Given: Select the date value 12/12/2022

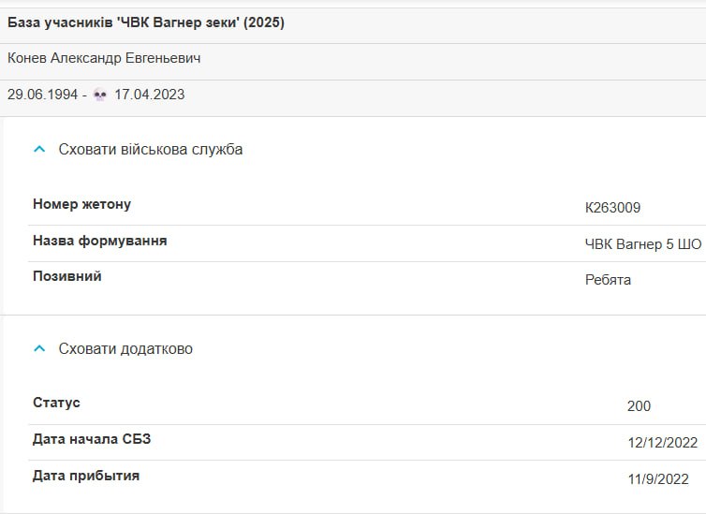Looking at the screenshot, I should tap(663, 443).
